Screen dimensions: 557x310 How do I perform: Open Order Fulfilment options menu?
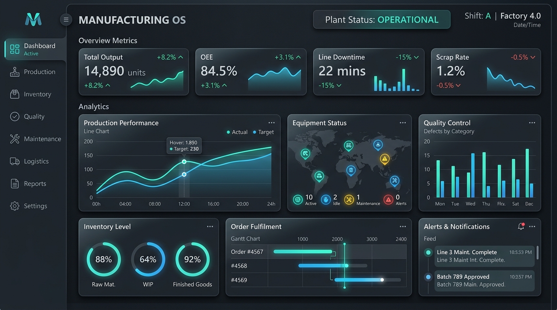403,226
